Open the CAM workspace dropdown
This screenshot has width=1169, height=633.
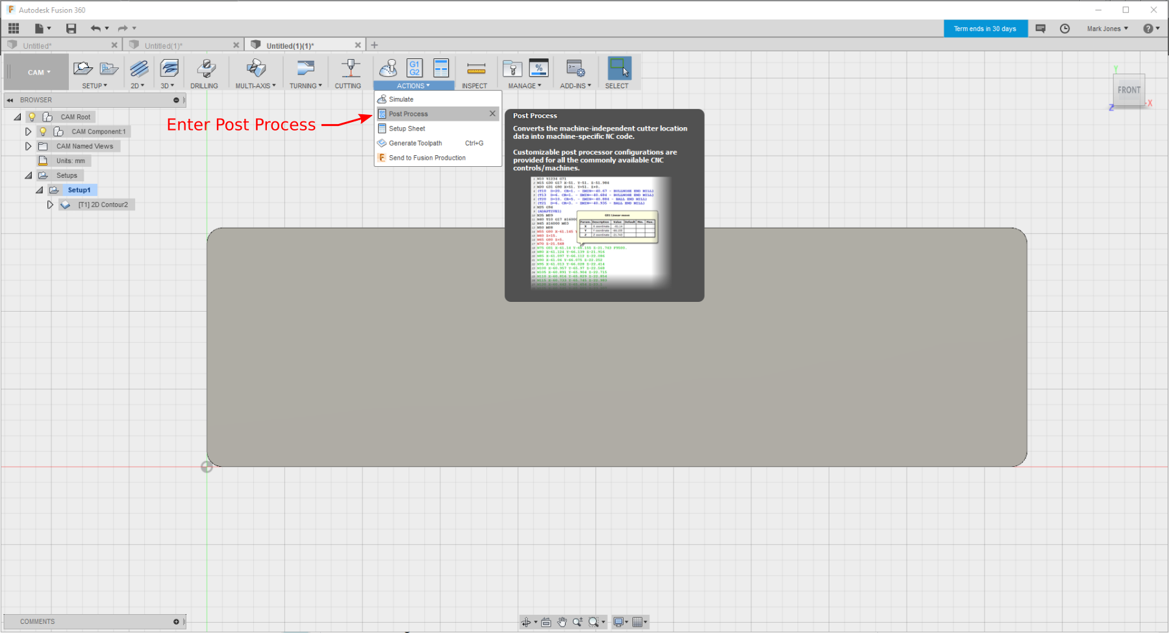tap(39, 72)
